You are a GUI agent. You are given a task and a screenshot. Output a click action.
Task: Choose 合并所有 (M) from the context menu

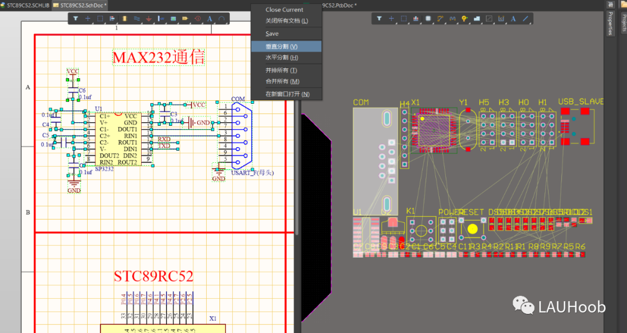click(286, 81)
